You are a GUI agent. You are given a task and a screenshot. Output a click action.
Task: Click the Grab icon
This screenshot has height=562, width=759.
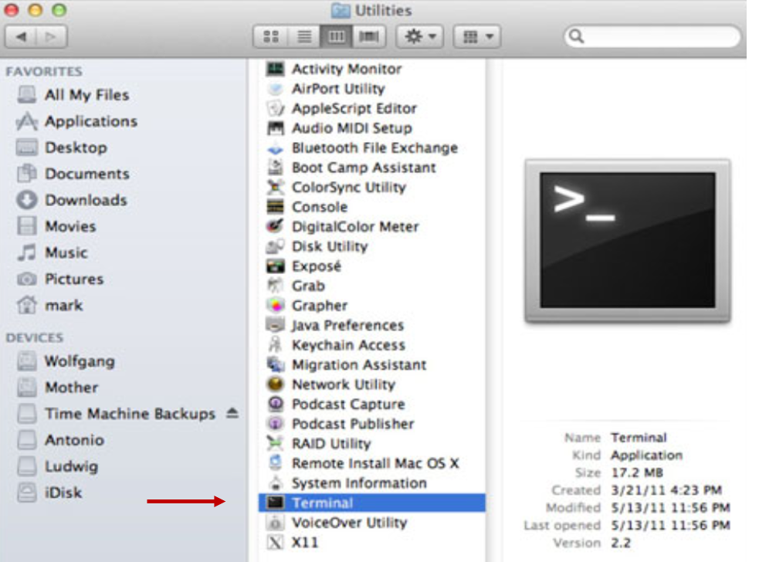click(276, 286)
